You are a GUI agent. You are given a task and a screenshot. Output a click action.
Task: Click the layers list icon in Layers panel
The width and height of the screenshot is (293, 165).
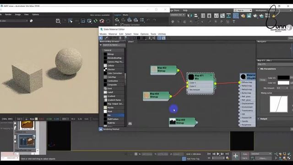click(x=142, y=20)
